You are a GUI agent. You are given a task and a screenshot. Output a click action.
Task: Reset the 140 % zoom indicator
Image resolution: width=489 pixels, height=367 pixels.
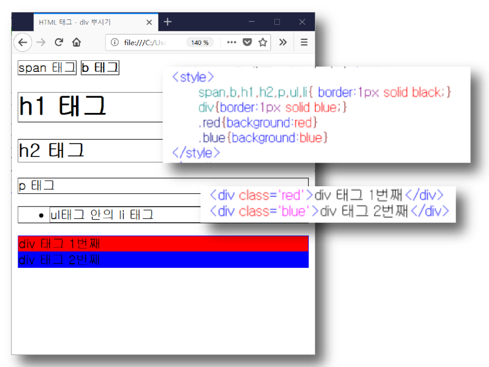200,43
